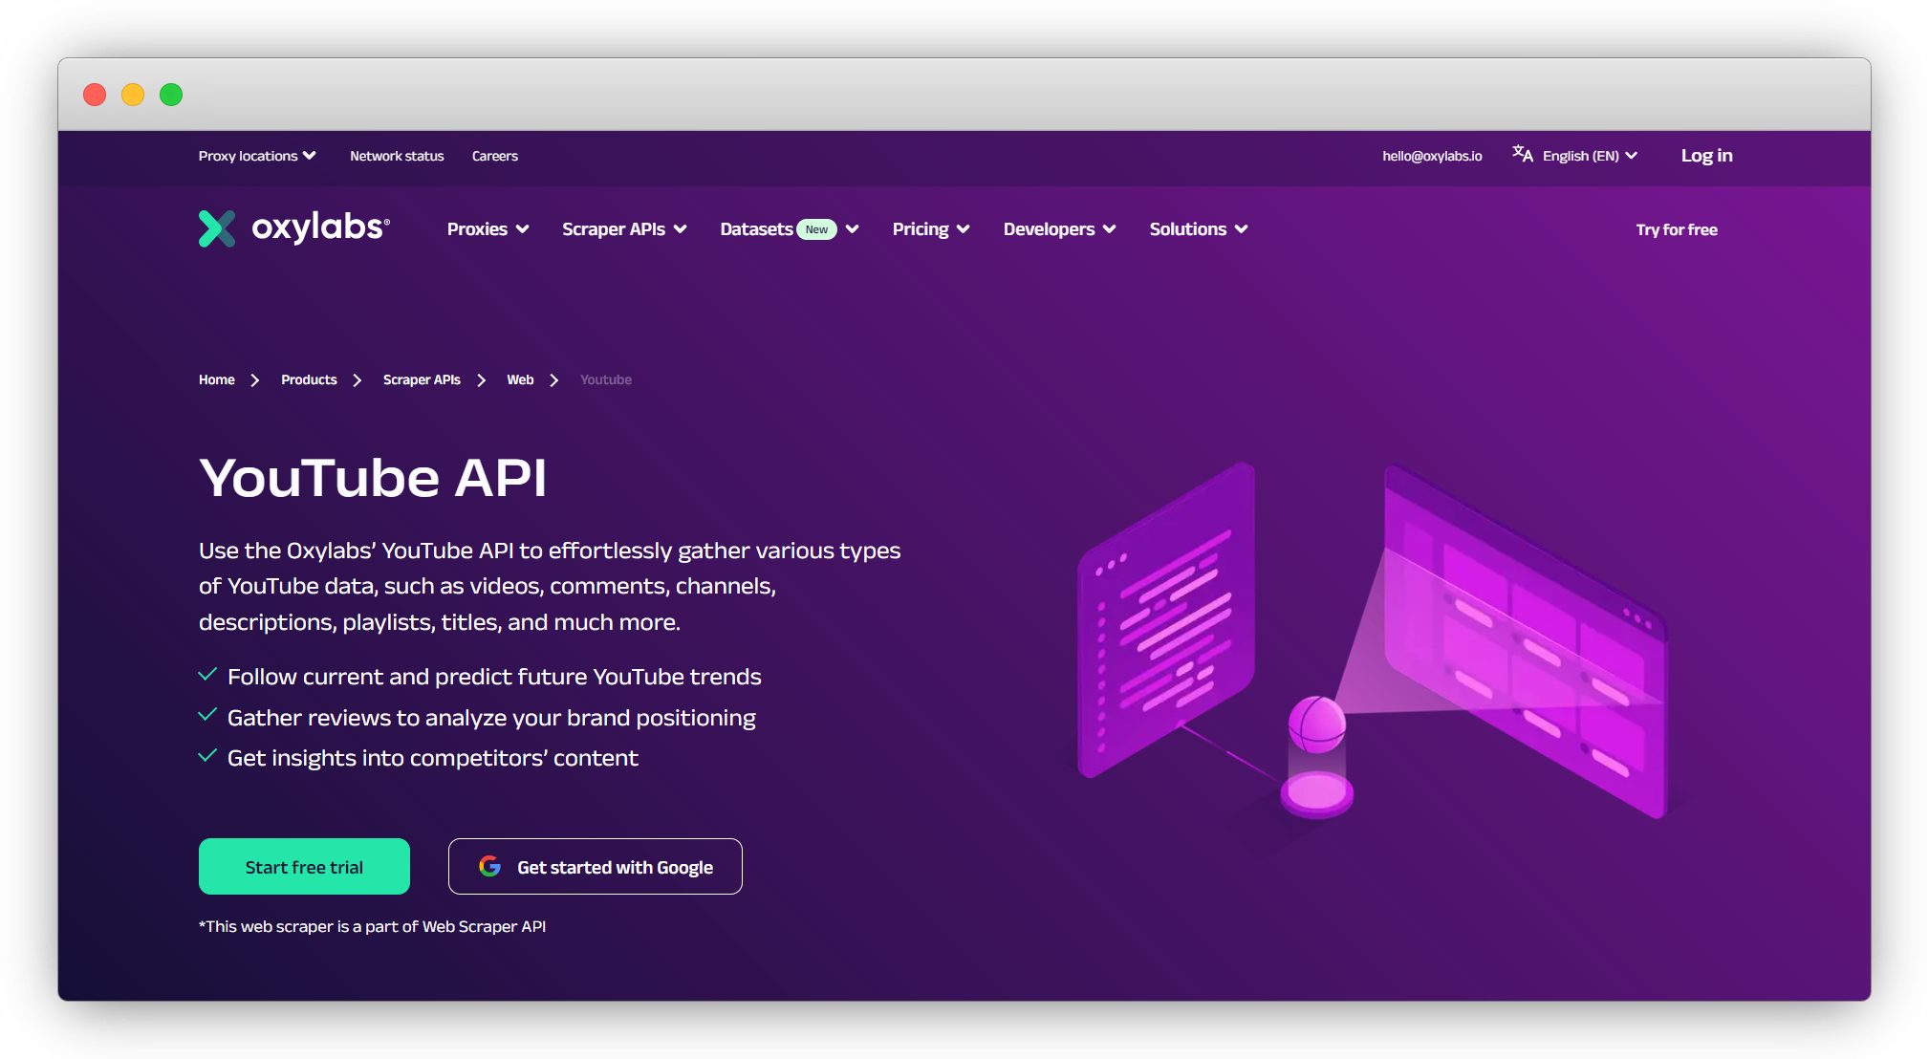Click the green maximize window button
1929x1059 pixels.
[x=171, y=95]
